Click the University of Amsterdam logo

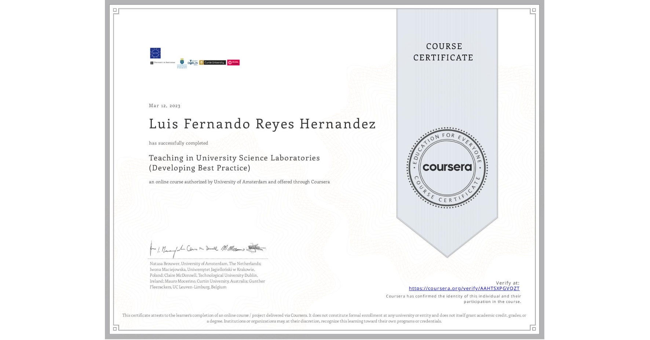point(162,63)
